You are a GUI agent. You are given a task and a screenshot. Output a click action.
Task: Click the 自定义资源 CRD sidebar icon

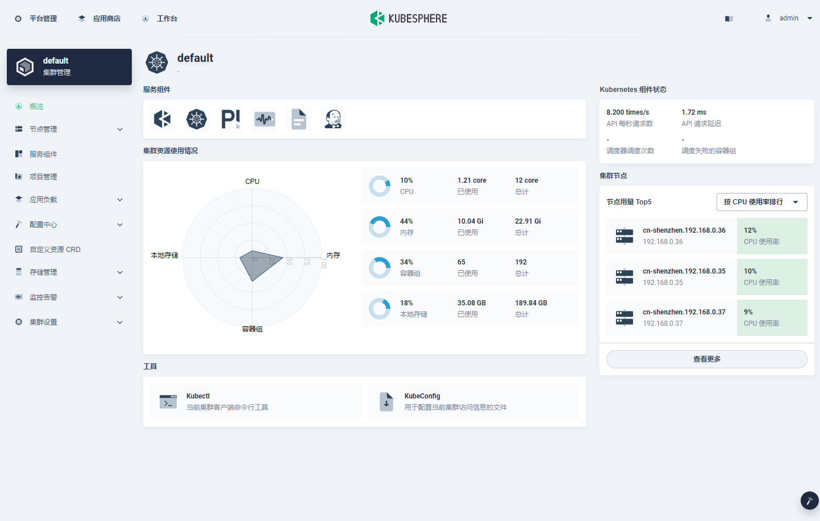point(19,249)
